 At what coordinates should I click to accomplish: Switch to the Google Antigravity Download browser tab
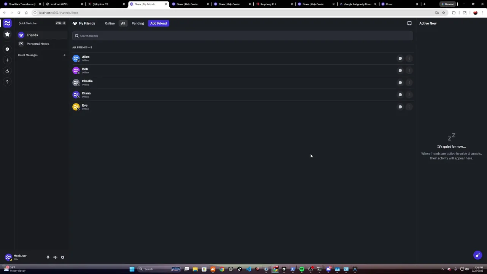pyautogui.click(x=357, y=4)
